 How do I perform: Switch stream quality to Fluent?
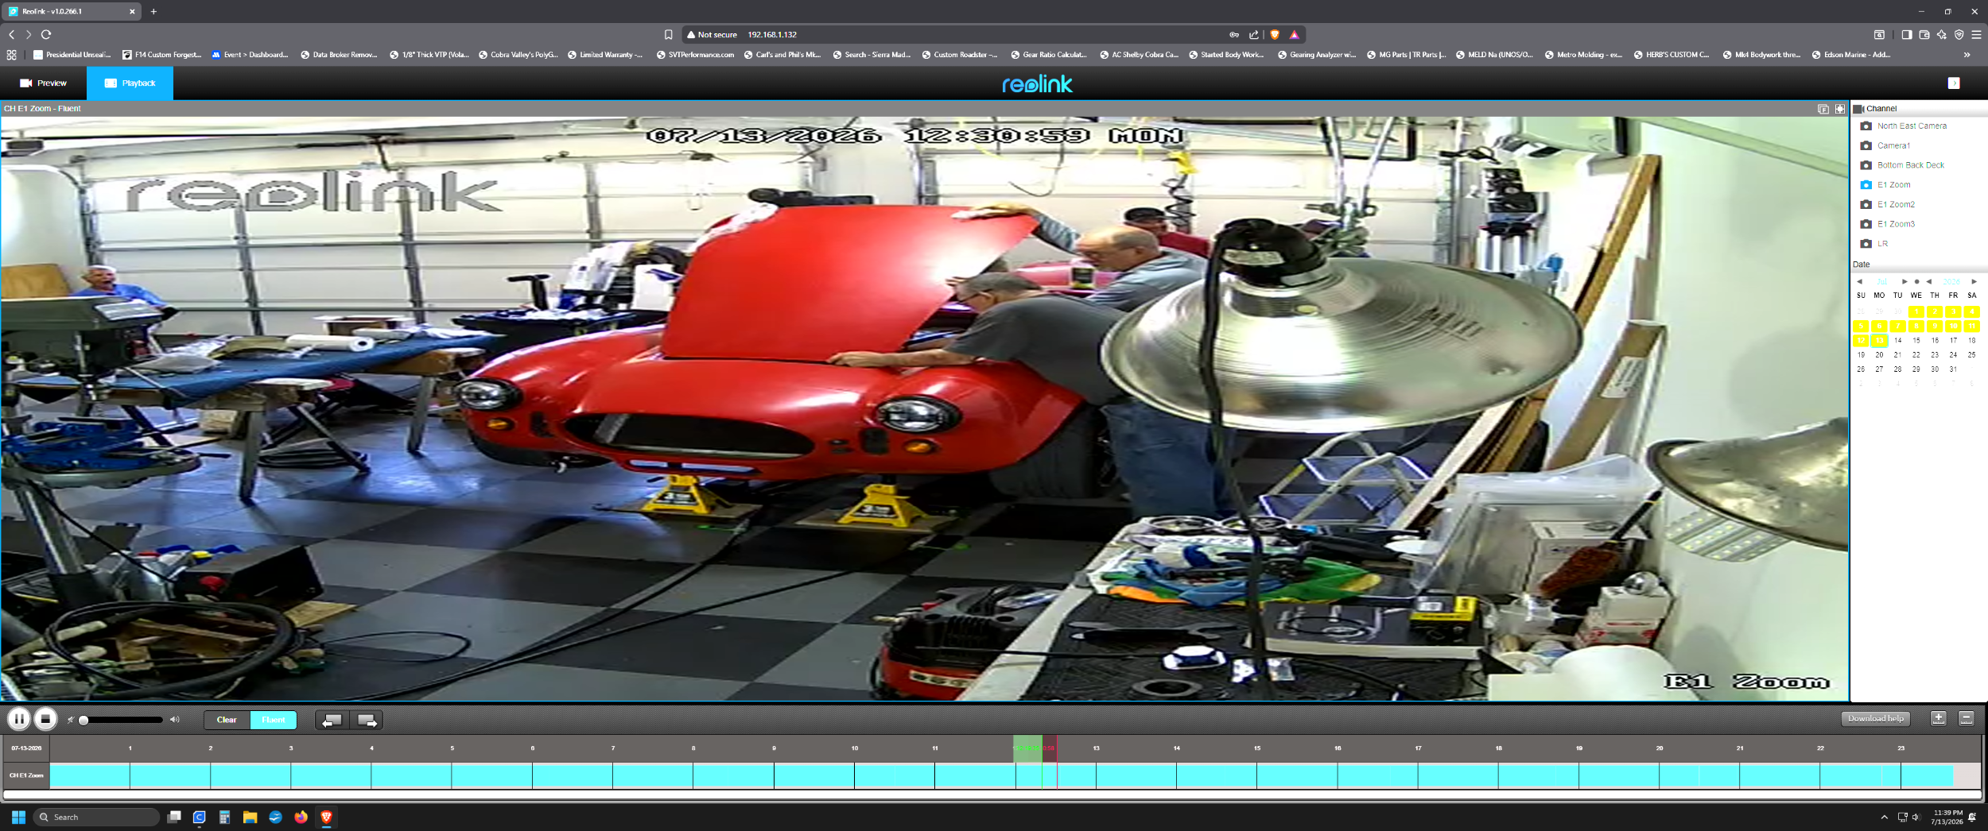pyautogui.click(x=273, y=720)
